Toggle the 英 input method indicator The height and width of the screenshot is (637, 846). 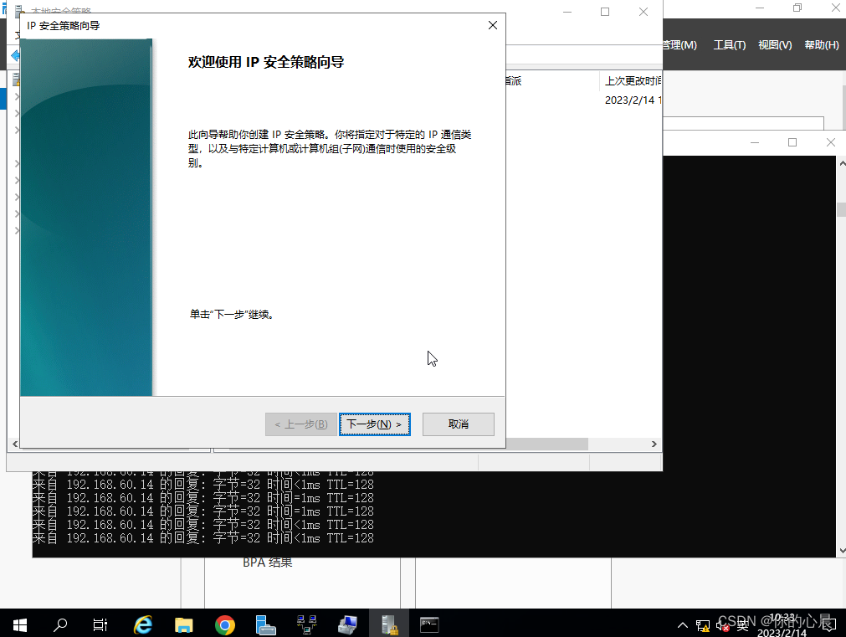click(x=742, y=625)
